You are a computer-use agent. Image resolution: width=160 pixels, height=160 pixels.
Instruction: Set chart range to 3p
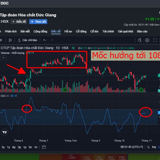tap(19, 147)
